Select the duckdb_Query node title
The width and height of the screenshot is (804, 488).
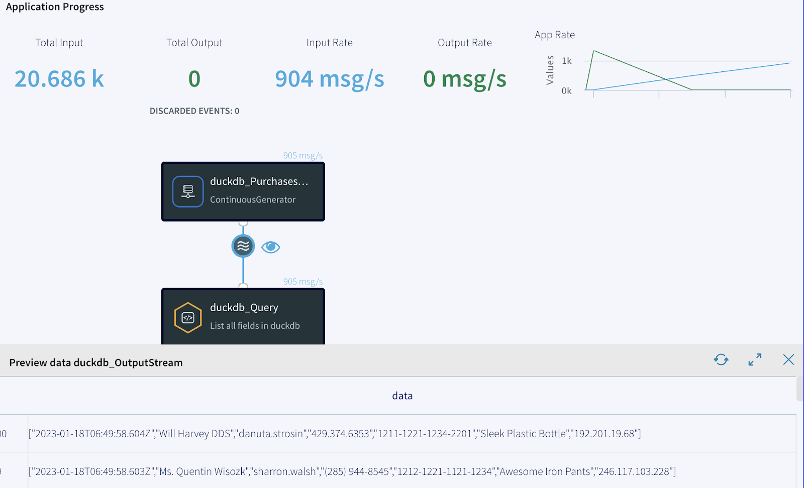pos(244,308)
